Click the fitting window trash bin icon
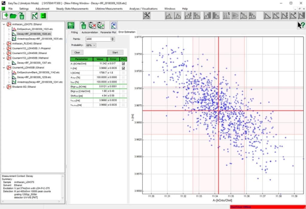The width and height of the screenshot is (306, 209). [84, 25]
